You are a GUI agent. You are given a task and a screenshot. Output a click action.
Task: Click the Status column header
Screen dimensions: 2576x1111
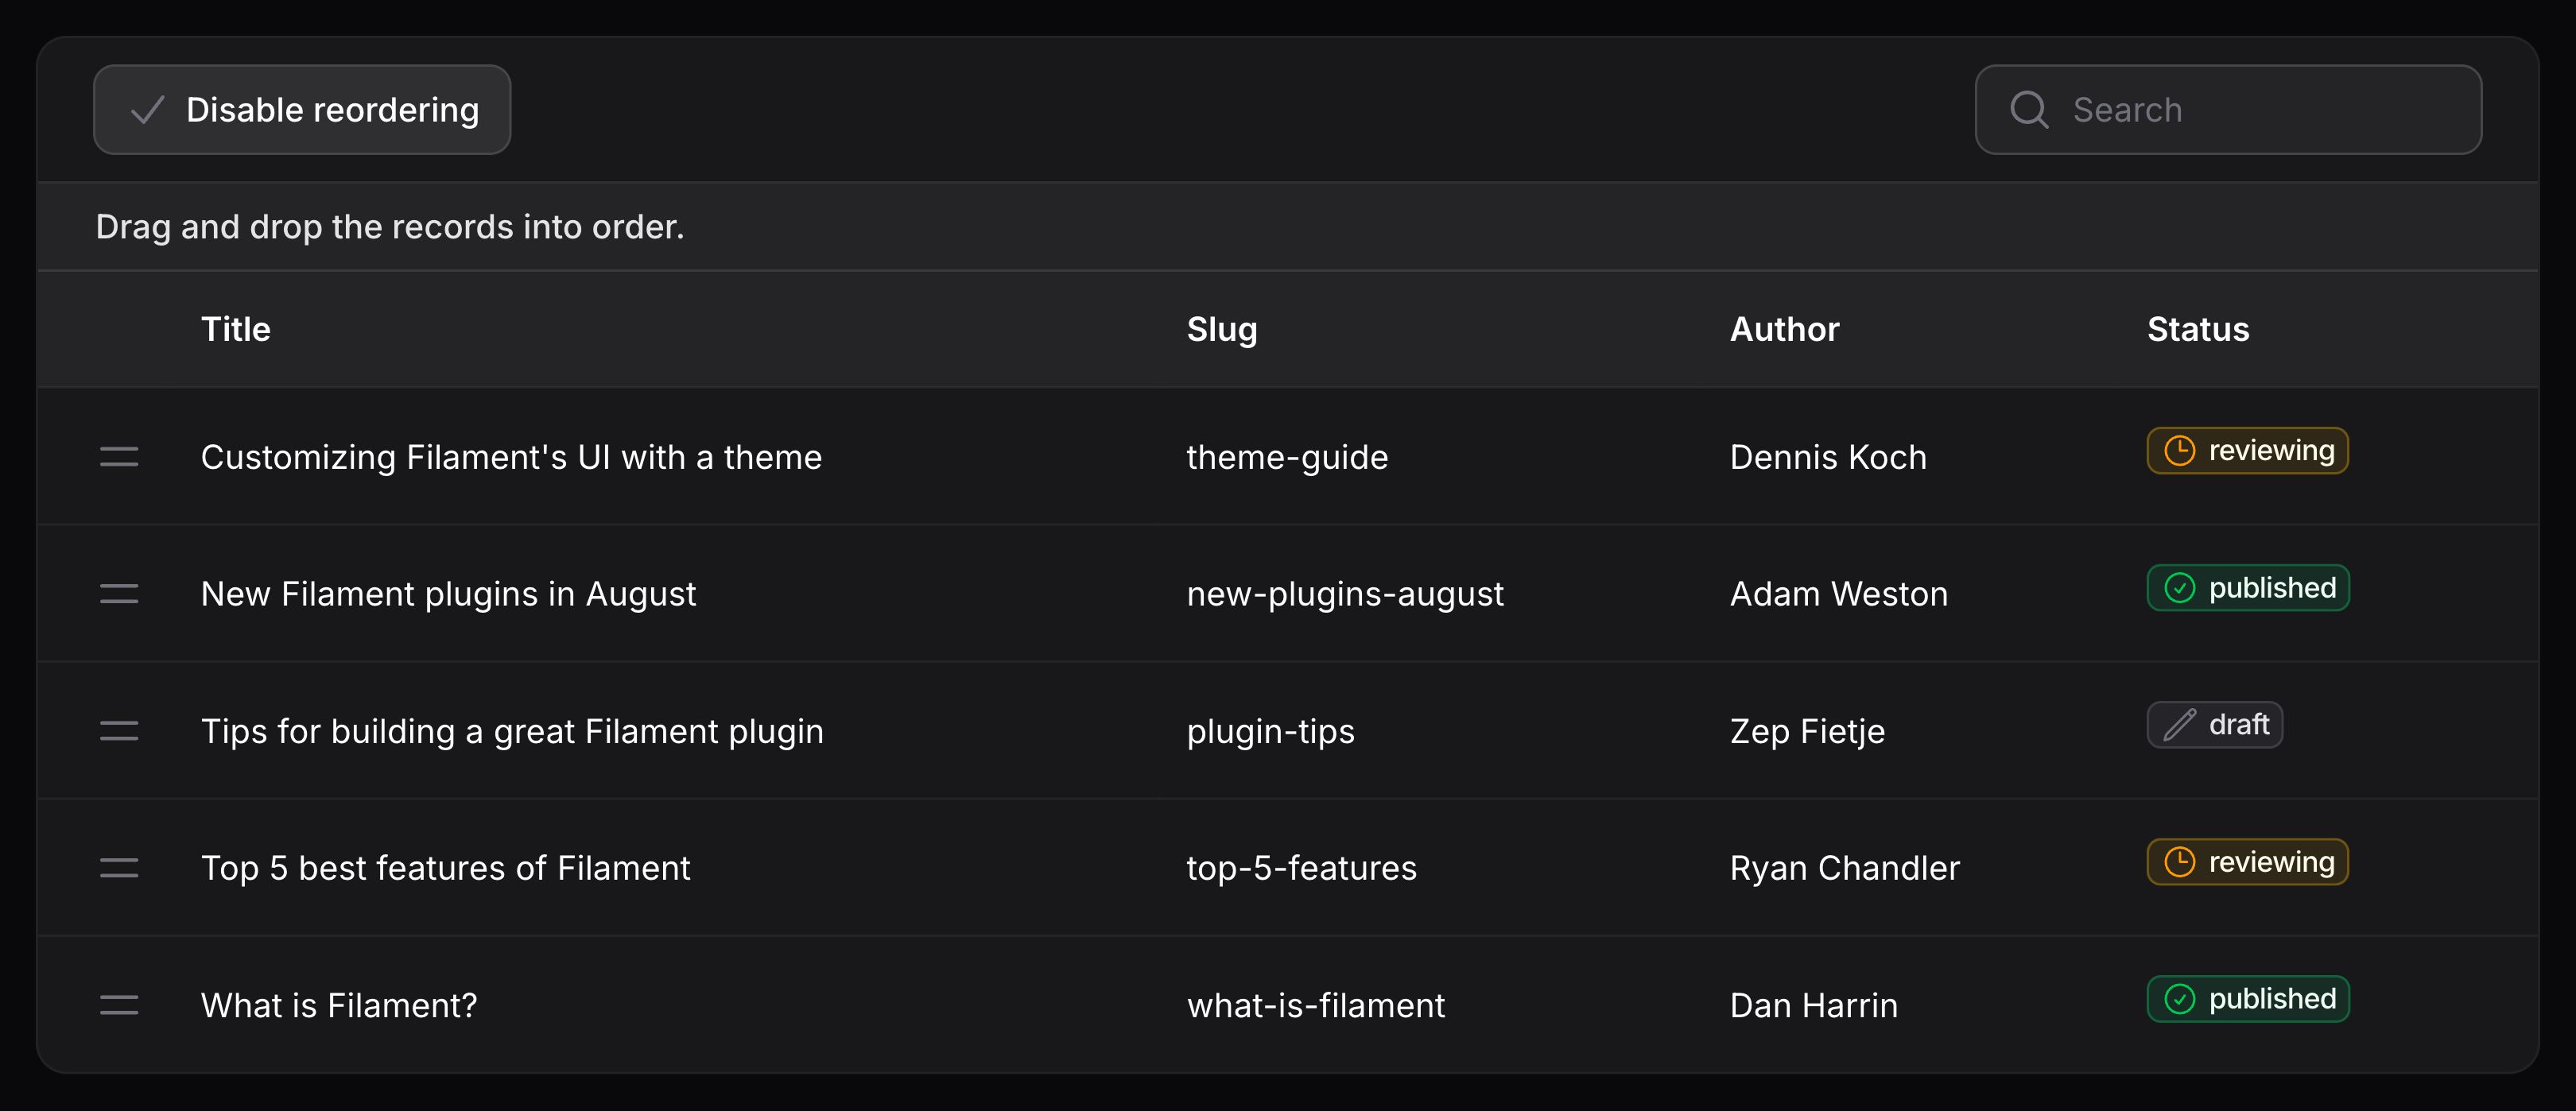point(2198,330)
